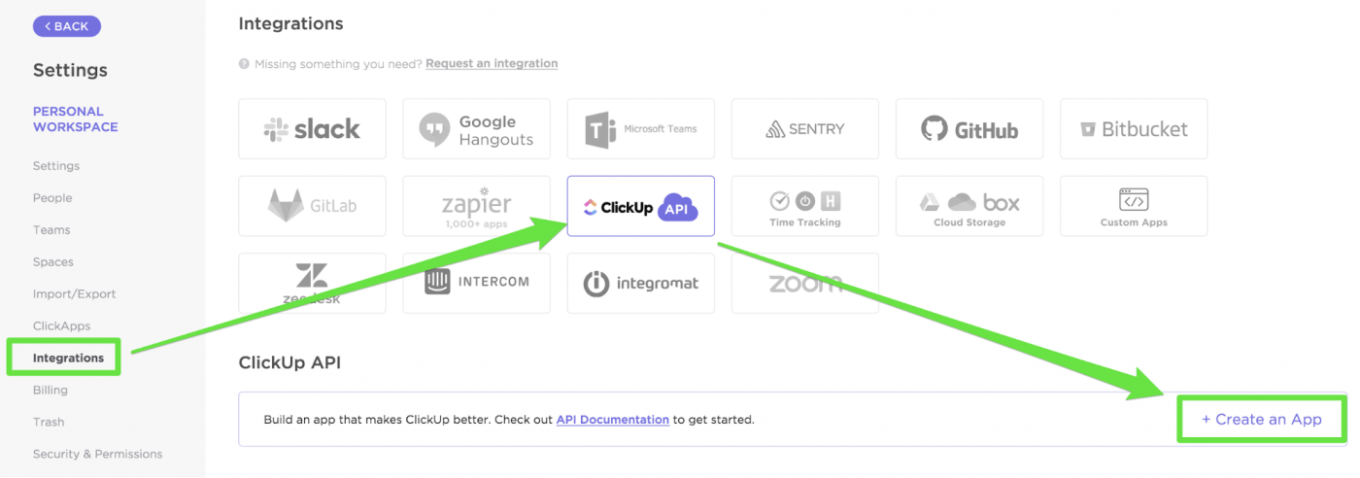
Task: Open the GitHub integration
Action: click(969, 129)
